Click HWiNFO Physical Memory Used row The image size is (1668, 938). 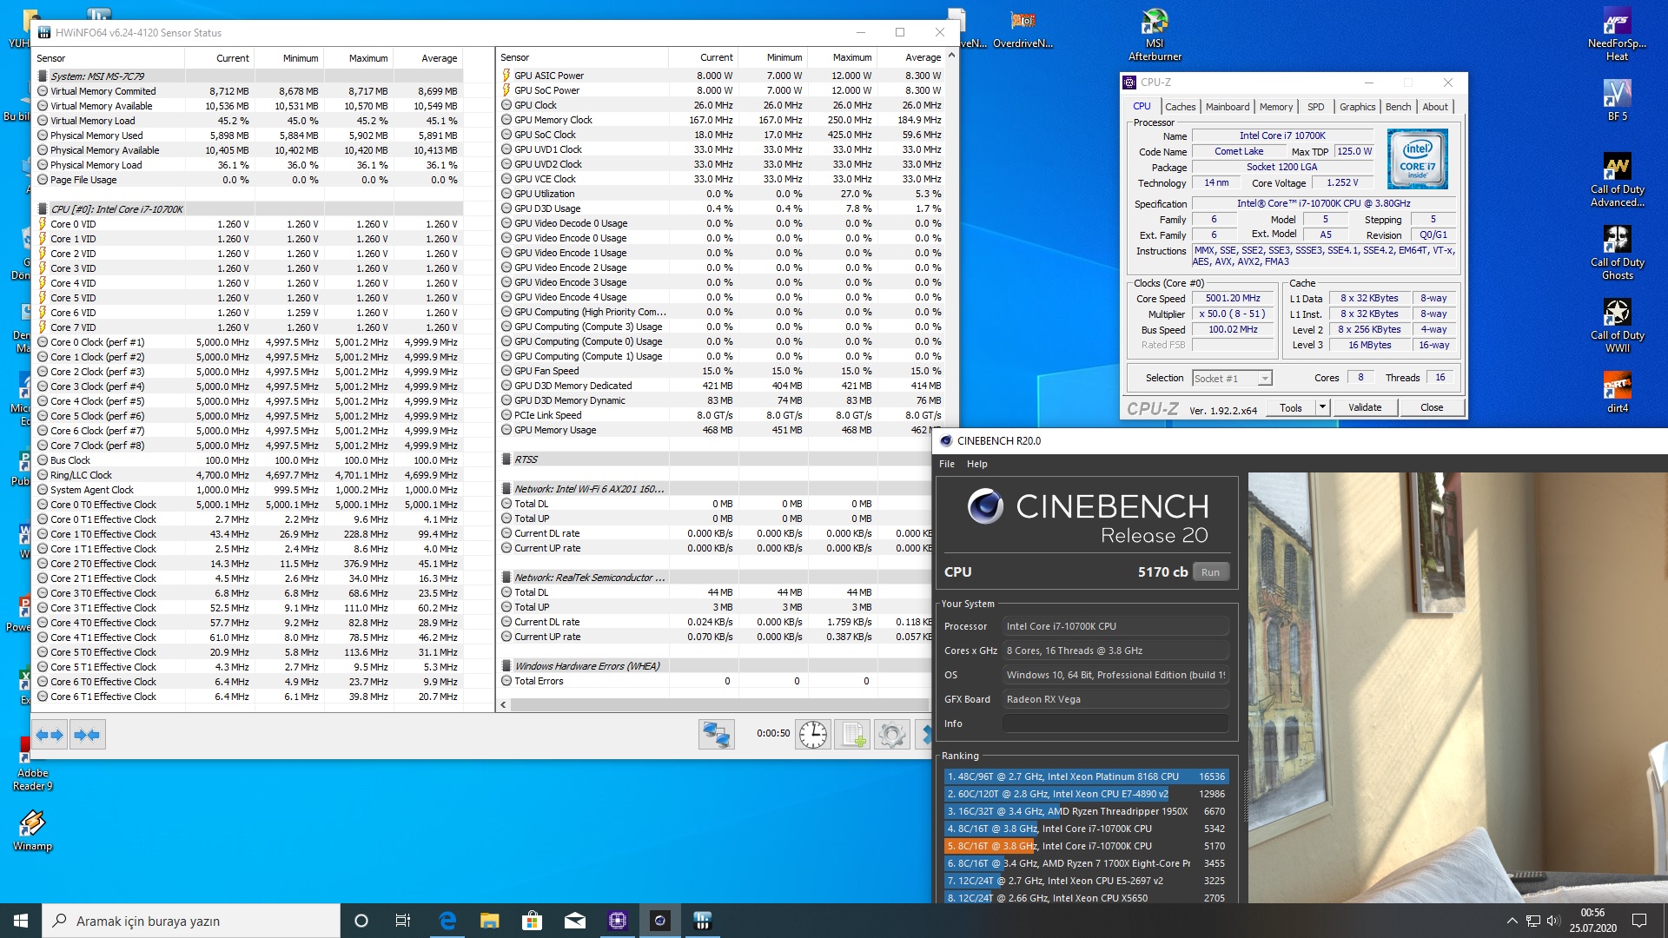(x=249, y=135)
